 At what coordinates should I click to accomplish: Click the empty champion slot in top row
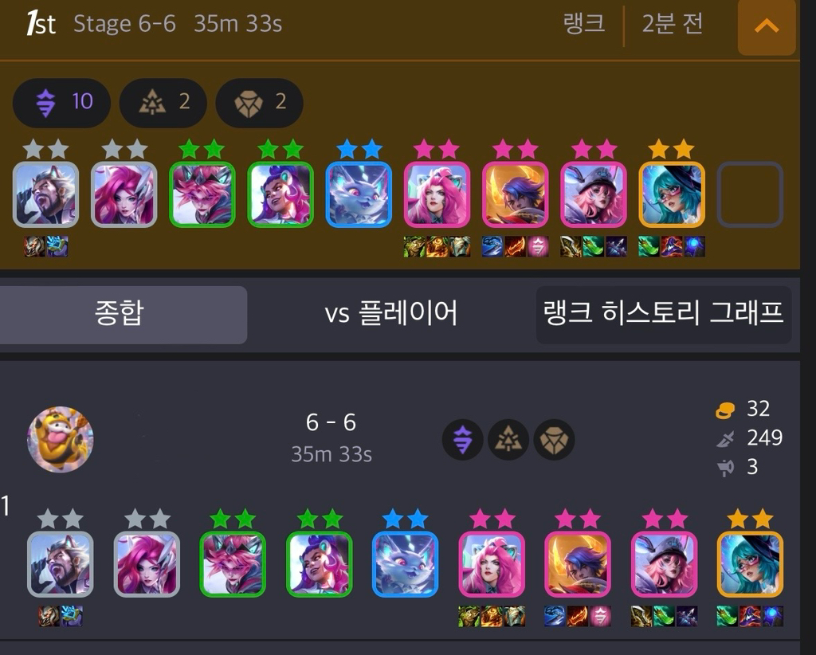click(750, 194)
